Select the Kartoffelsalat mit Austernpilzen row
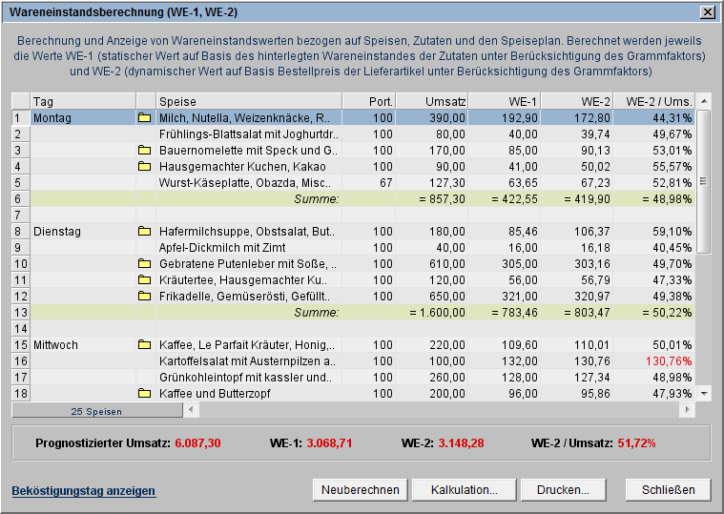Viewport: 724px width, 514px height. [247, 361]
